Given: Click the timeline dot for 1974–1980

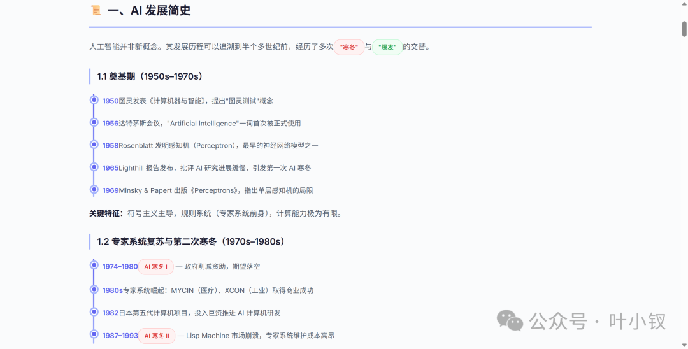Looking at the screenshot, I should point(94,265).
